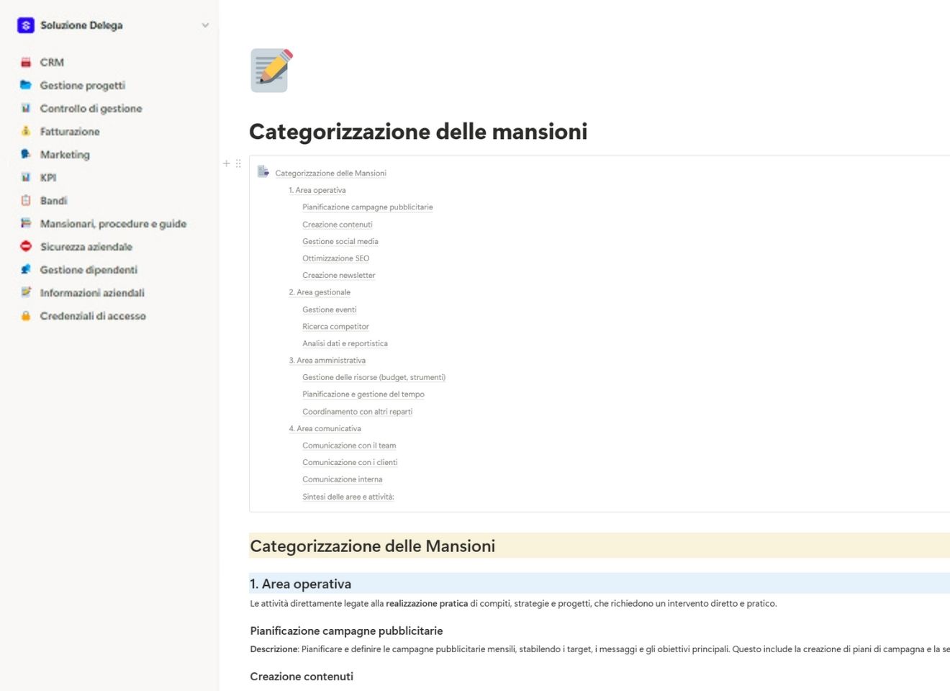
Task: Click the Comunicazione con il team link
Action: click(x=349, y=445)
